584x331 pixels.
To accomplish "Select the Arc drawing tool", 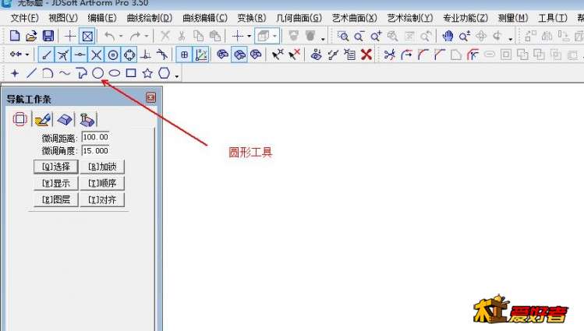I will coord(48,73).
